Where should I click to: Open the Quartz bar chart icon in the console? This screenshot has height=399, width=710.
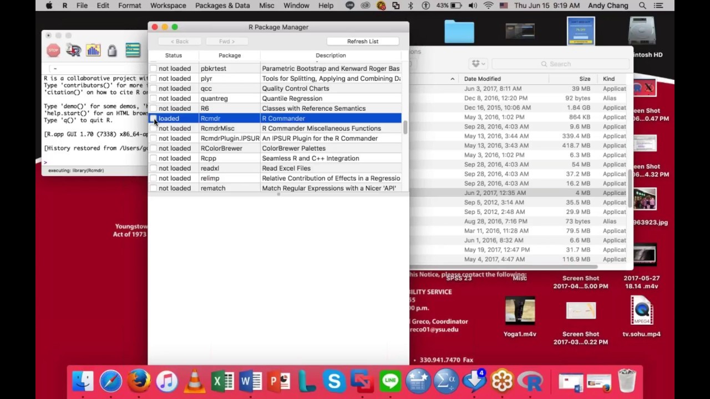pyautogui.click(x=93, y=50)
